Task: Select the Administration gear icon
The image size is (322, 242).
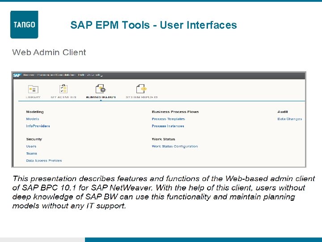Action: pos(101,89)
